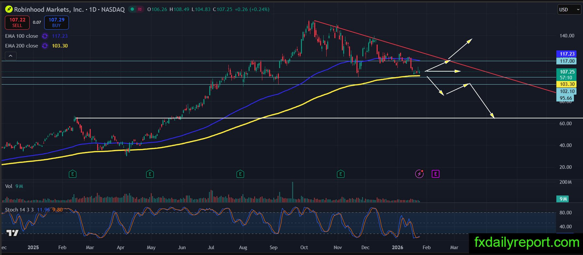
Task: Click the 102.10 price axis label
Action: [x=567, y=91]
